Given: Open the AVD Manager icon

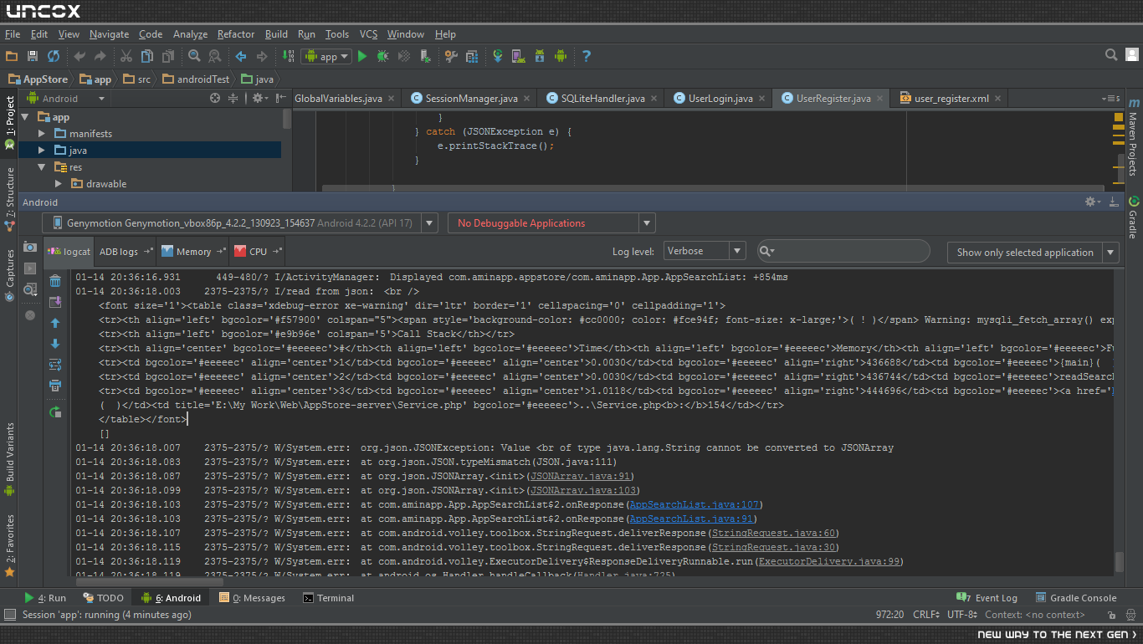Looking at the screenshot, I should 519,56.
